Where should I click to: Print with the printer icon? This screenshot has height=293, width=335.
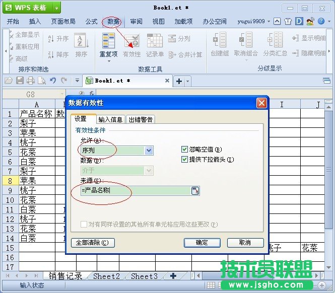(x=31, y=81)
